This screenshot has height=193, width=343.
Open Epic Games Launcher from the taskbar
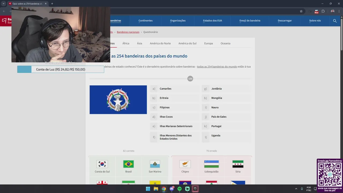tap(195, 189)
